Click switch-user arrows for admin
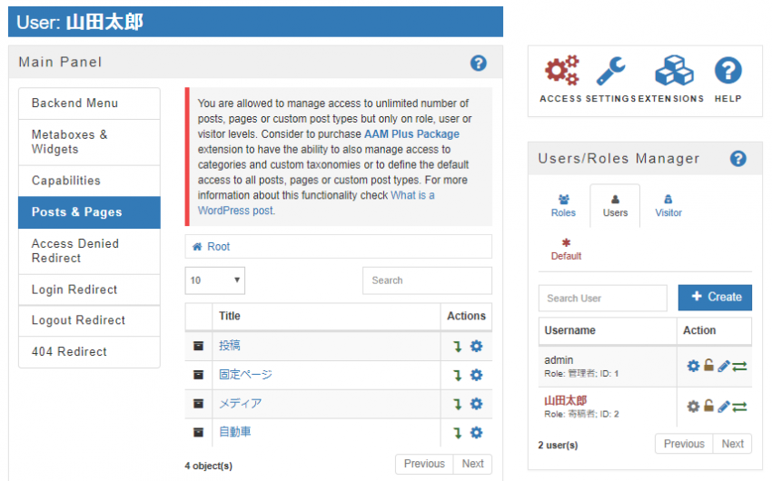The width and height of the screenshot is (772, 481). tap(739, 367)
